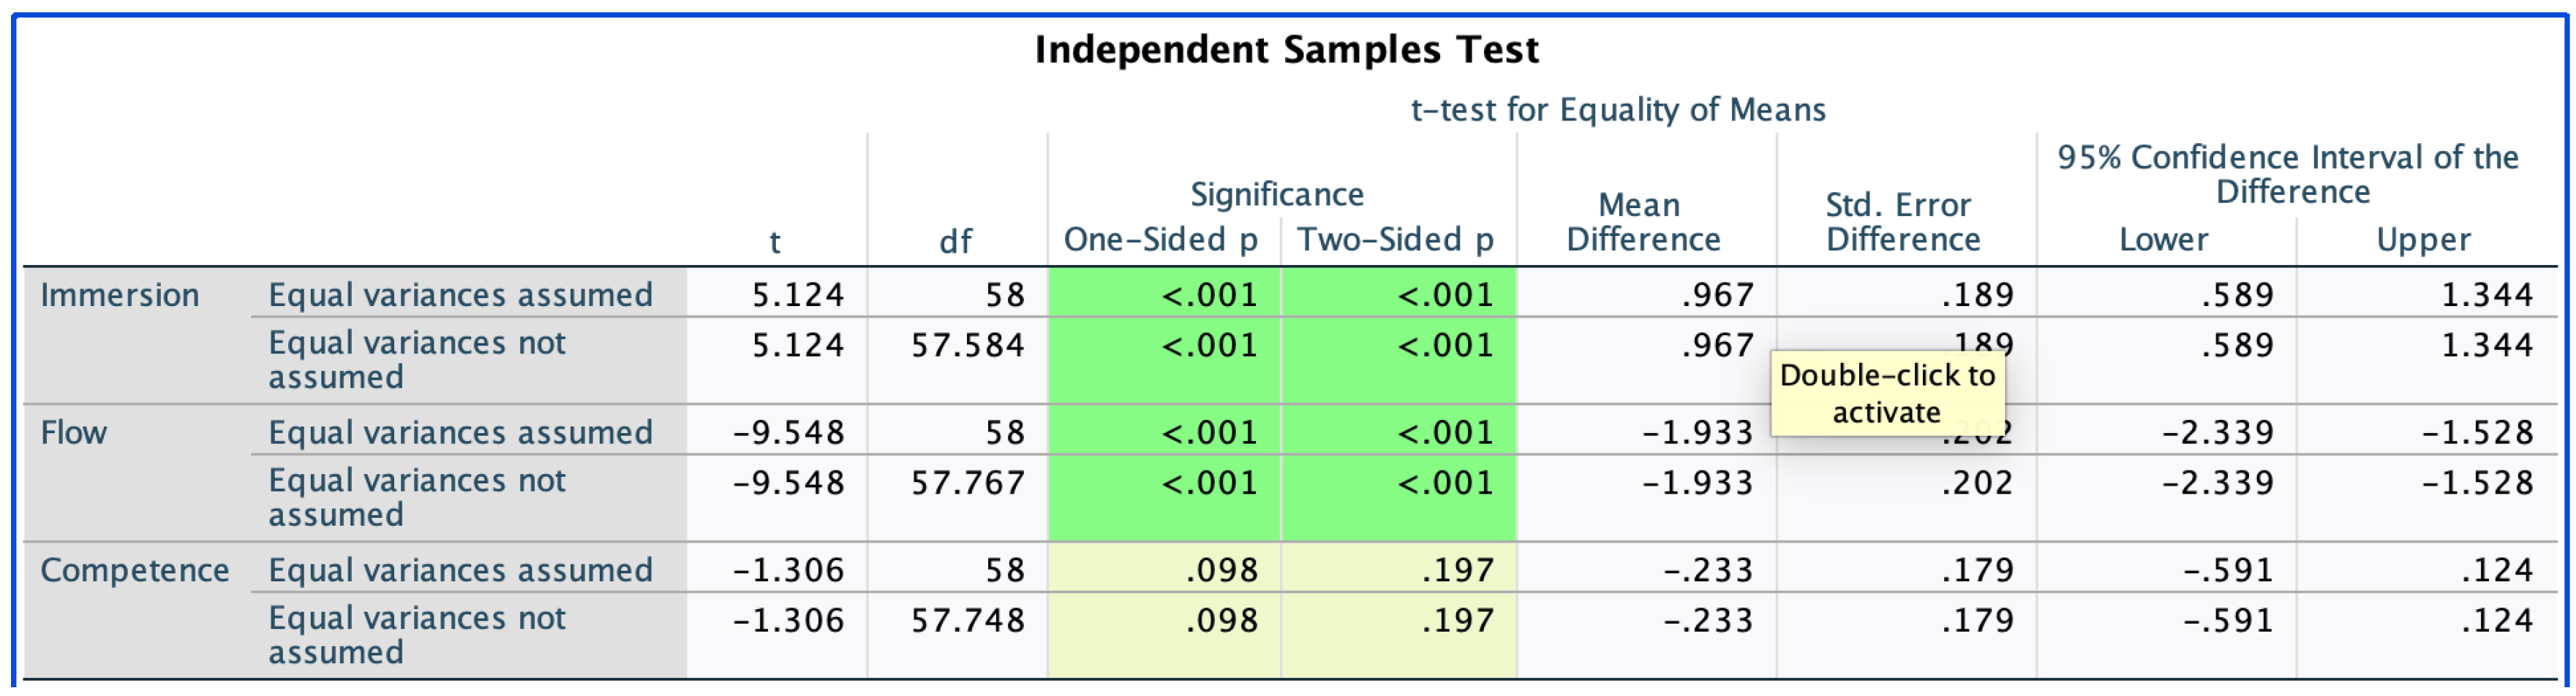Click the df cell showing 57.748
2576x696 pixels.
[x=967, y=621]
